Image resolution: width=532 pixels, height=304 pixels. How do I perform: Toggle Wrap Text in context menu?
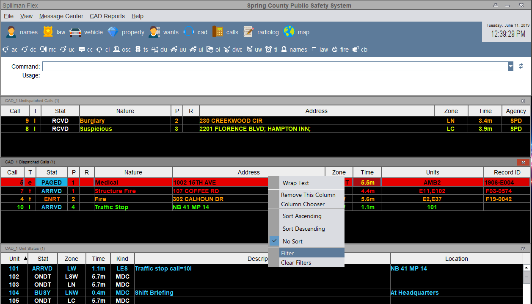tap(296, 183)
